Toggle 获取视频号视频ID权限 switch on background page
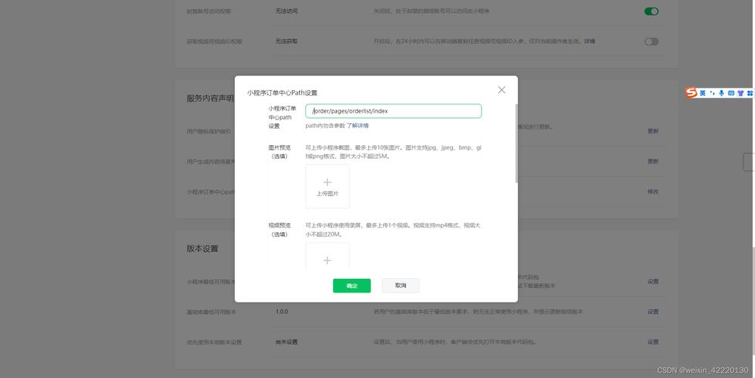 pos(651,42)
